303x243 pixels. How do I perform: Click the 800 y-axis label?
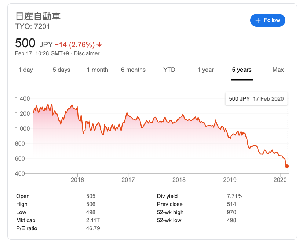pos(20,143)
